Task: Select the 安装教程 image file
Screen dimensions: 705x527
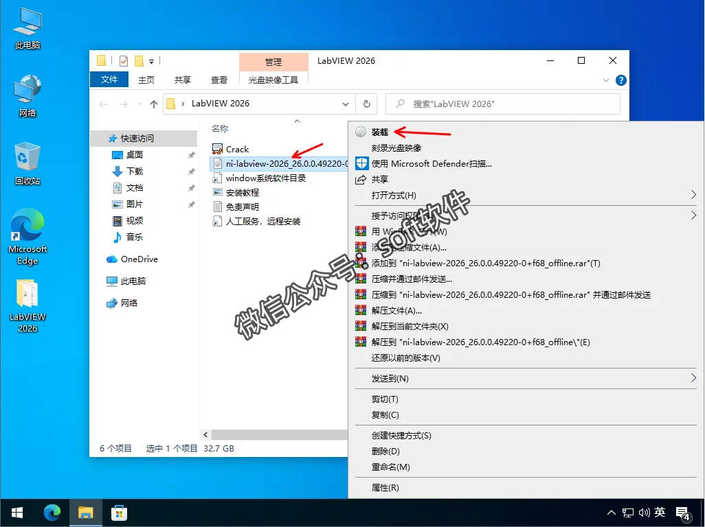Action: tap(236, 193)
